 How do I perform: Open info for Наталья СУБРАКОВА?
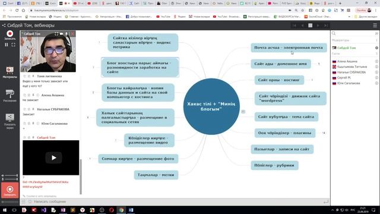376,73
